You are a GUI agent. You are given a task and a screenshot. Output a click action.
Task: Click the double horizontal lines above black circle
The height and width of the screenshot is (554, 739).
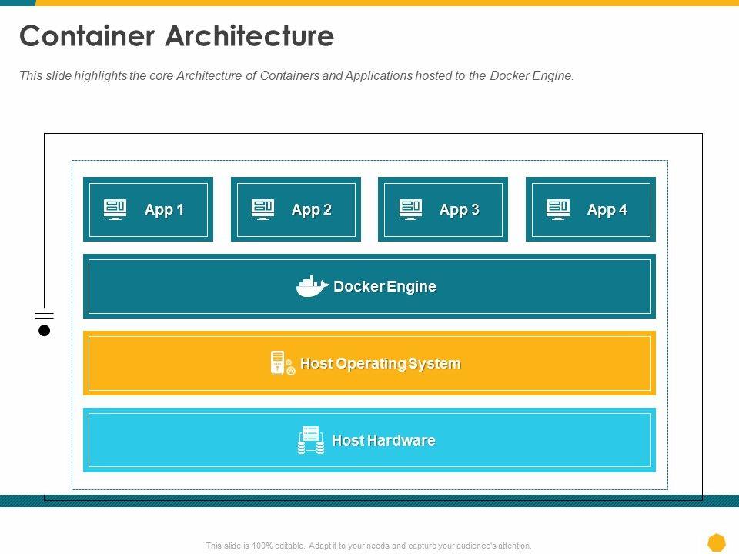pyautogui.click(x=45, y=315)
